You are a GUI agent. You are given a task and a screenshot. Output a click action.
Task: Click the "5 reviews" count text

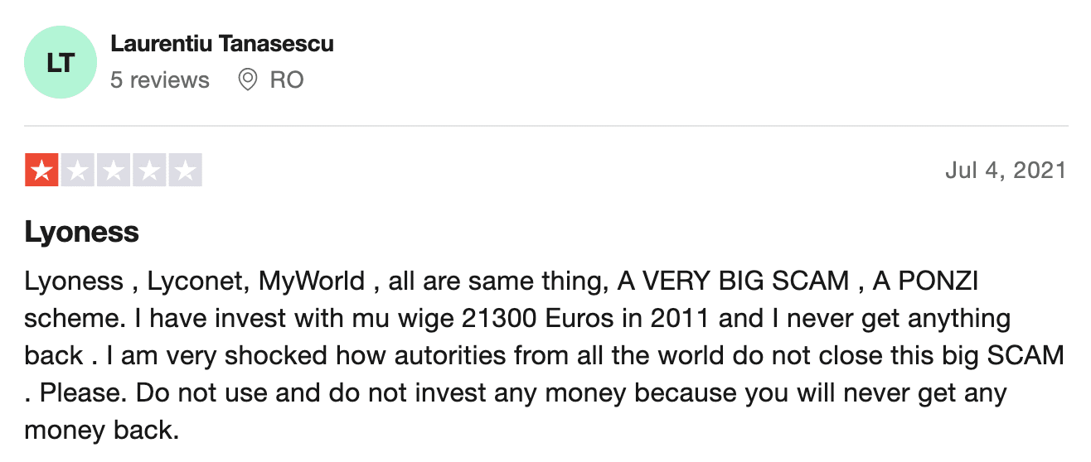point(160,80)
